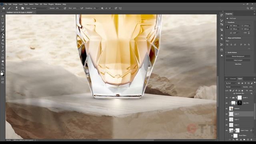Open the File menu
The height and width of the screenshot is (144, 256).
(6, 4)
